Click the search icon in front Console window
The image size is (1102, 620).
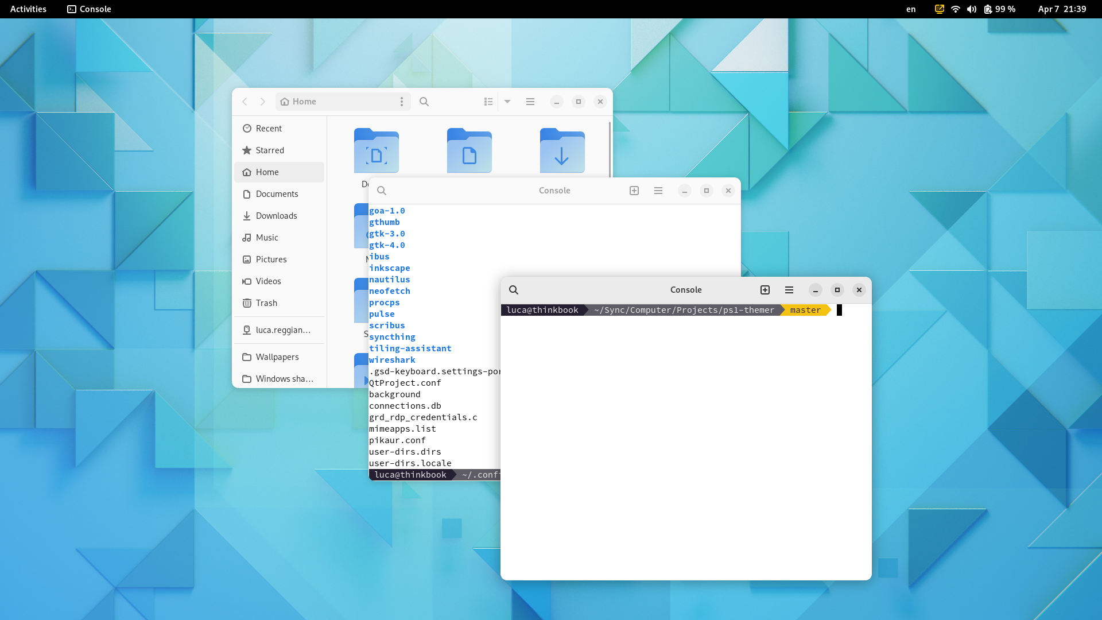(514, 290)
